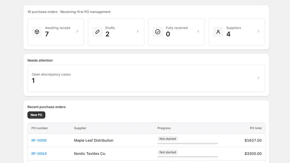Open Drafts card via its chevron
This screenshot has width=290, height=163.
coord(138,32)
